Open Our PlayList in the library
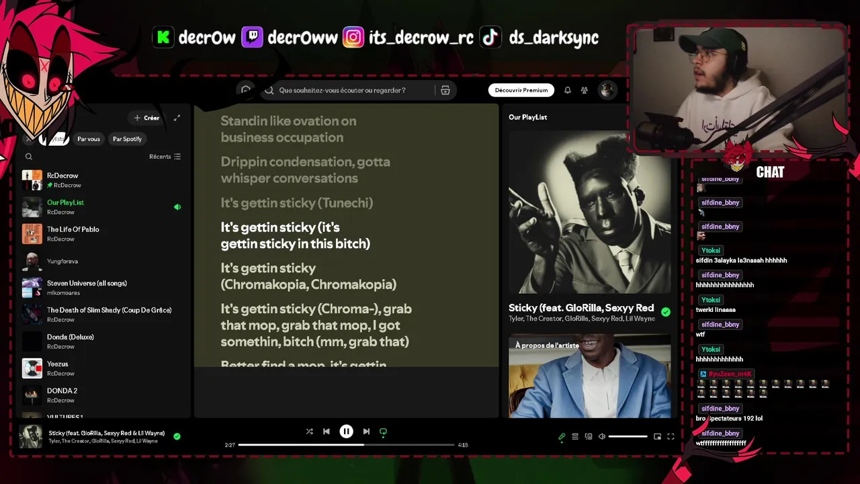The width and height of the screenshot is (860, 484). 102,207
